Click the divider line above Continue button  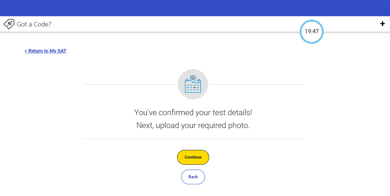pos(193,139)
